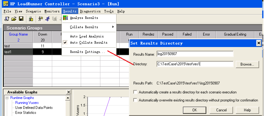Screen dimensions: 265x116
Task: Click the Results Name input field
Action: pos(195,54)
